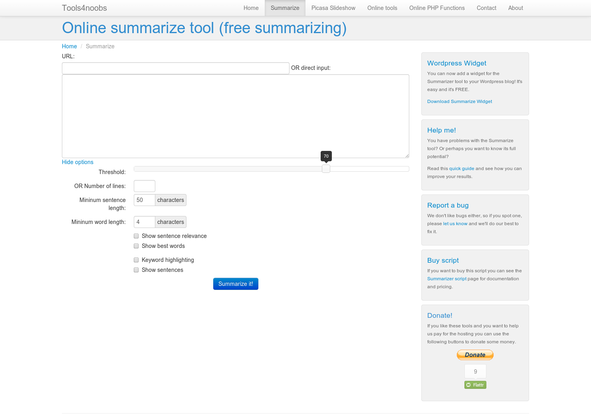Open the Summarizer script page link

pyautogui.click(x=447, y=279)
